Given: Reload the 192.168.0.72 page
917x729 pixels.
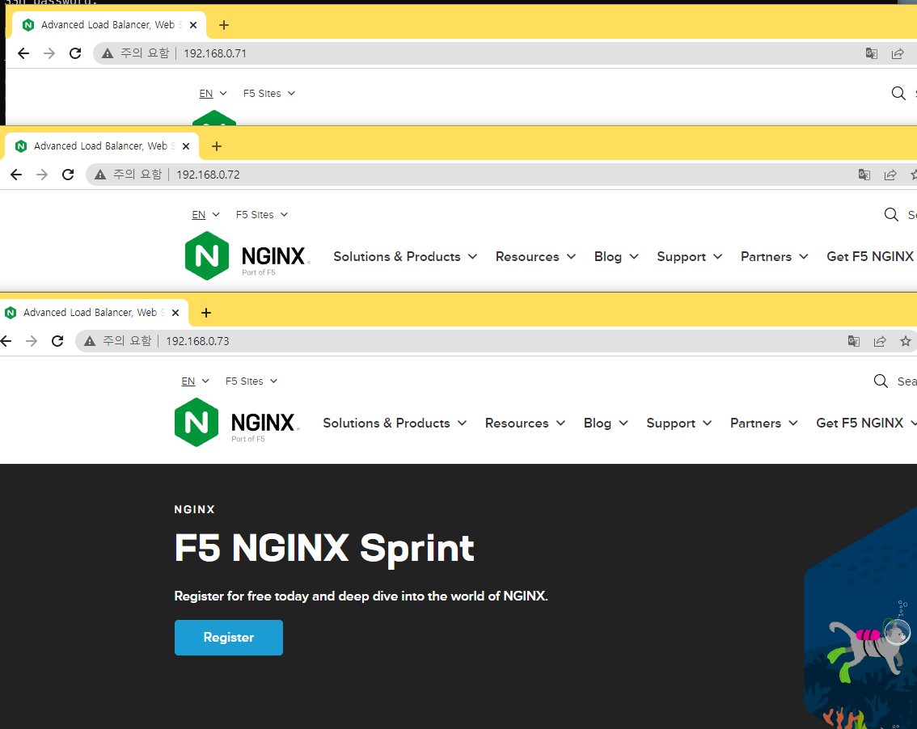Looking at the screenshot, I should [68, 175].
